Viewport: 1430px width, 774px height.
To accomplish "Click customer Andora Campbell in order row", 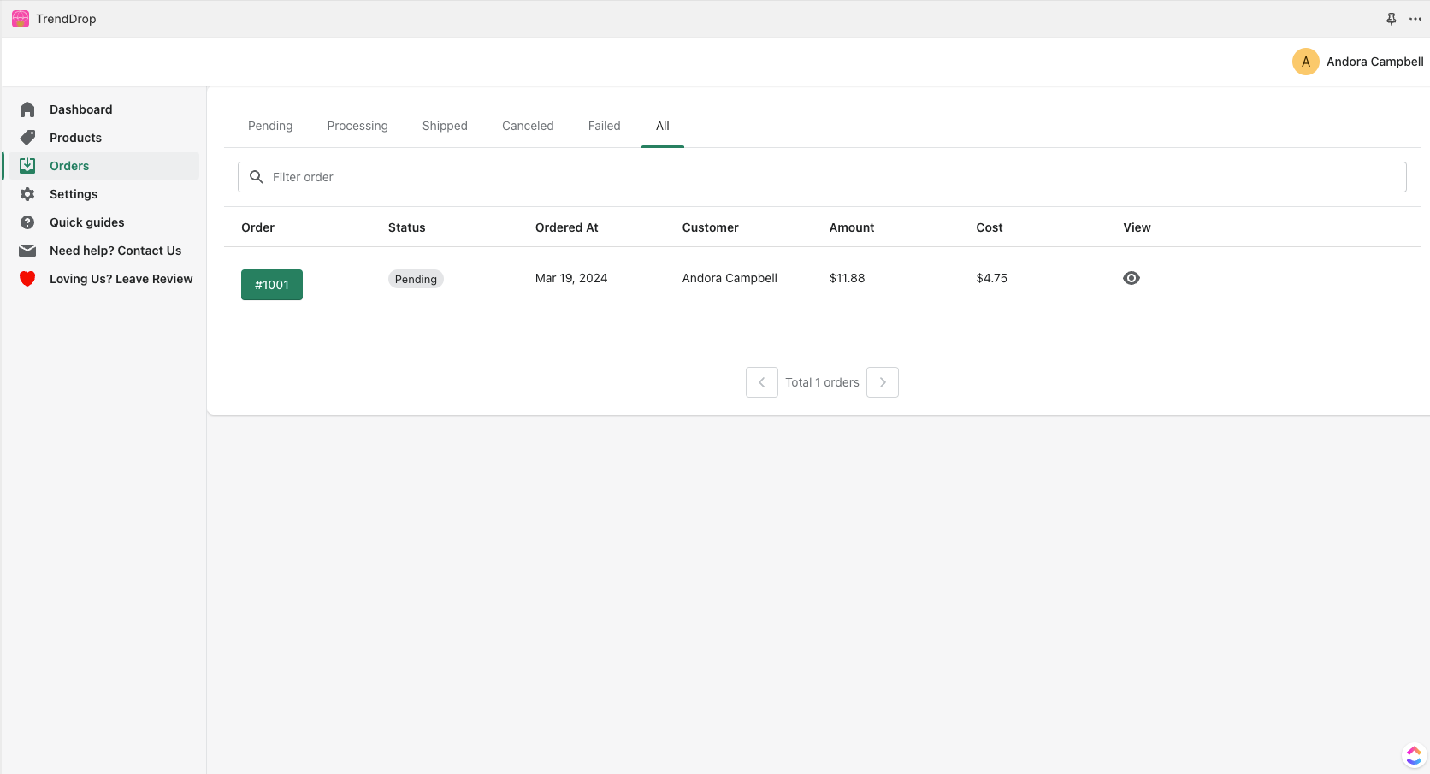I will (x=730, y=278).
